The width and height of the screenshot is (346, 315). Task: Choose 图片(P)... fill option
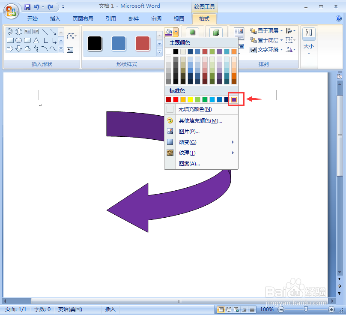click(x=201, y=132)
